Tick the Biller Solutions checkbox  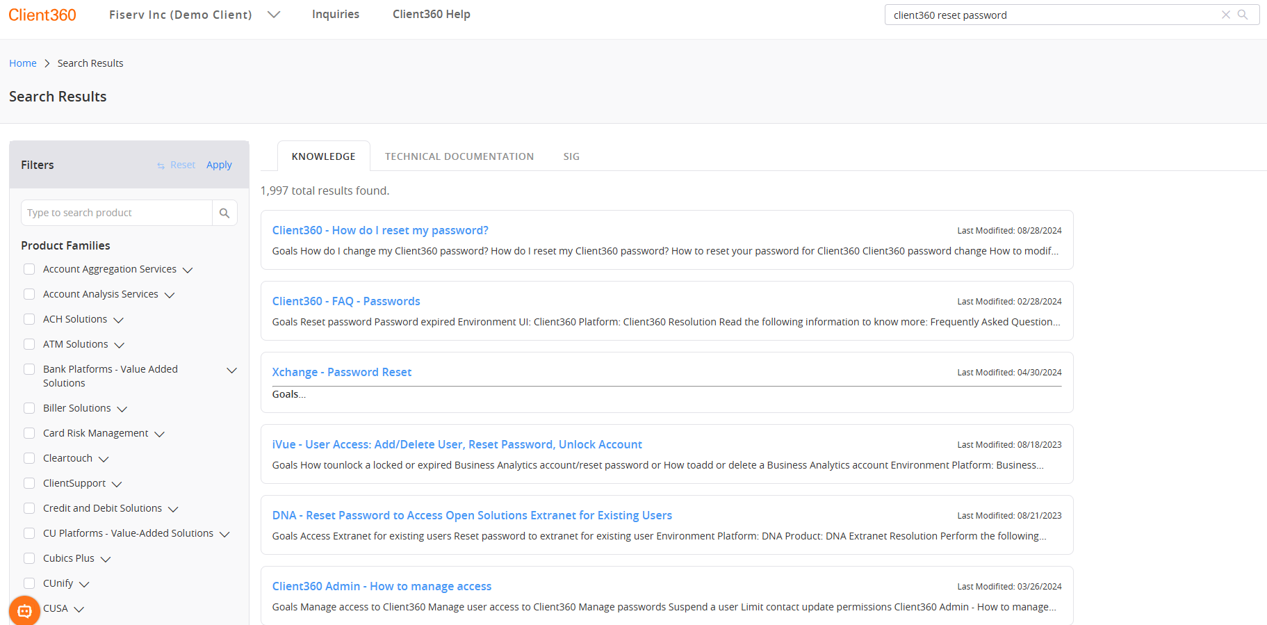tap(29, 408)
